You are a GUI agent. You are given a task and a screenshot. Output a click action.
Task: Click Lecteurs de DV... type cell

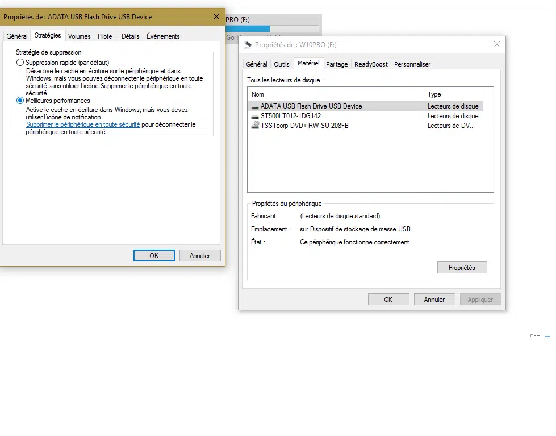[x=451, y=126]
